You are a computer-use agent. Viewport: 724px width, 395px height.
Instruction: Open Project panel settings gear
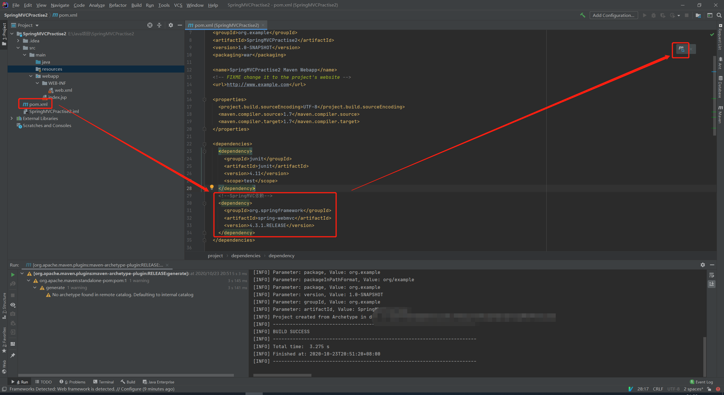coord(171,25)
